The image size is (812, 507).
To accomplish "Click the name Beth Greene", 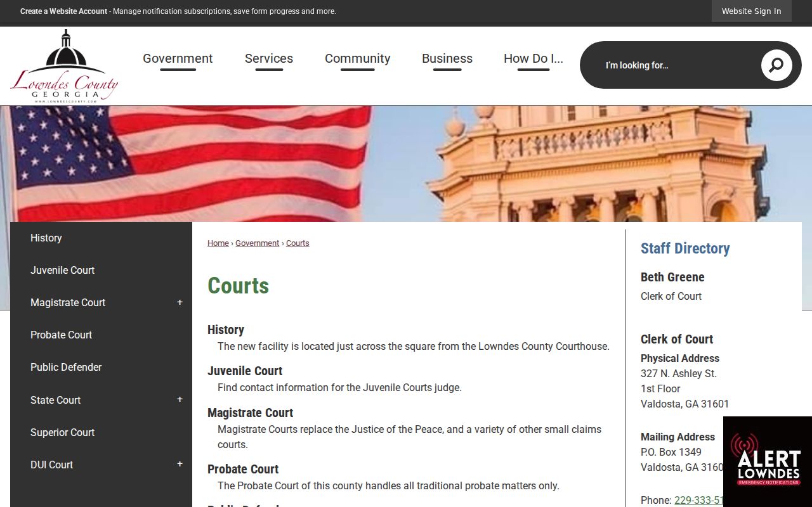I will tap(672, 277).
